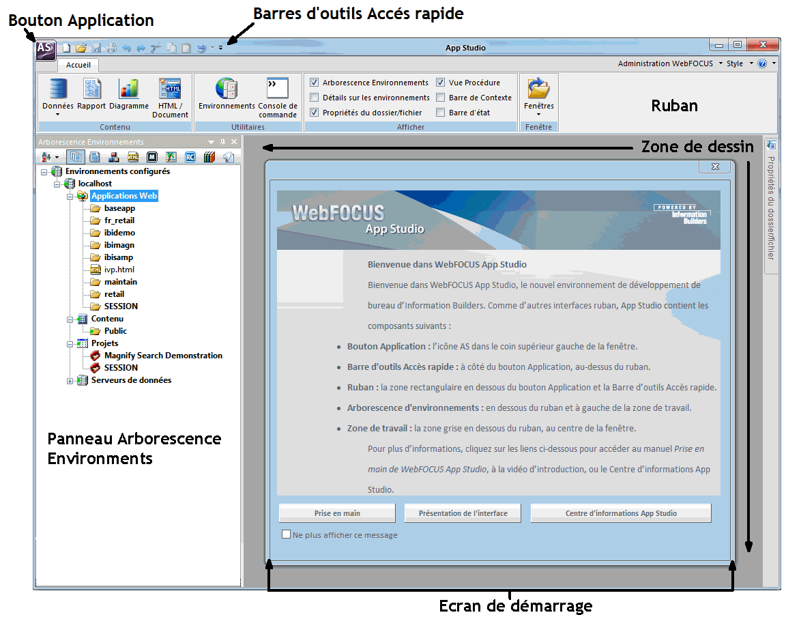Image resolution: width=786 pixels, height=617 pixels.
Task: Click the Save icon in Quick Access toolbar
Action: (97, 48)
